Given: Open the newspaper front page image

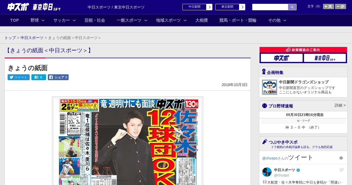Looking at the screenshot, I should 128,141.
